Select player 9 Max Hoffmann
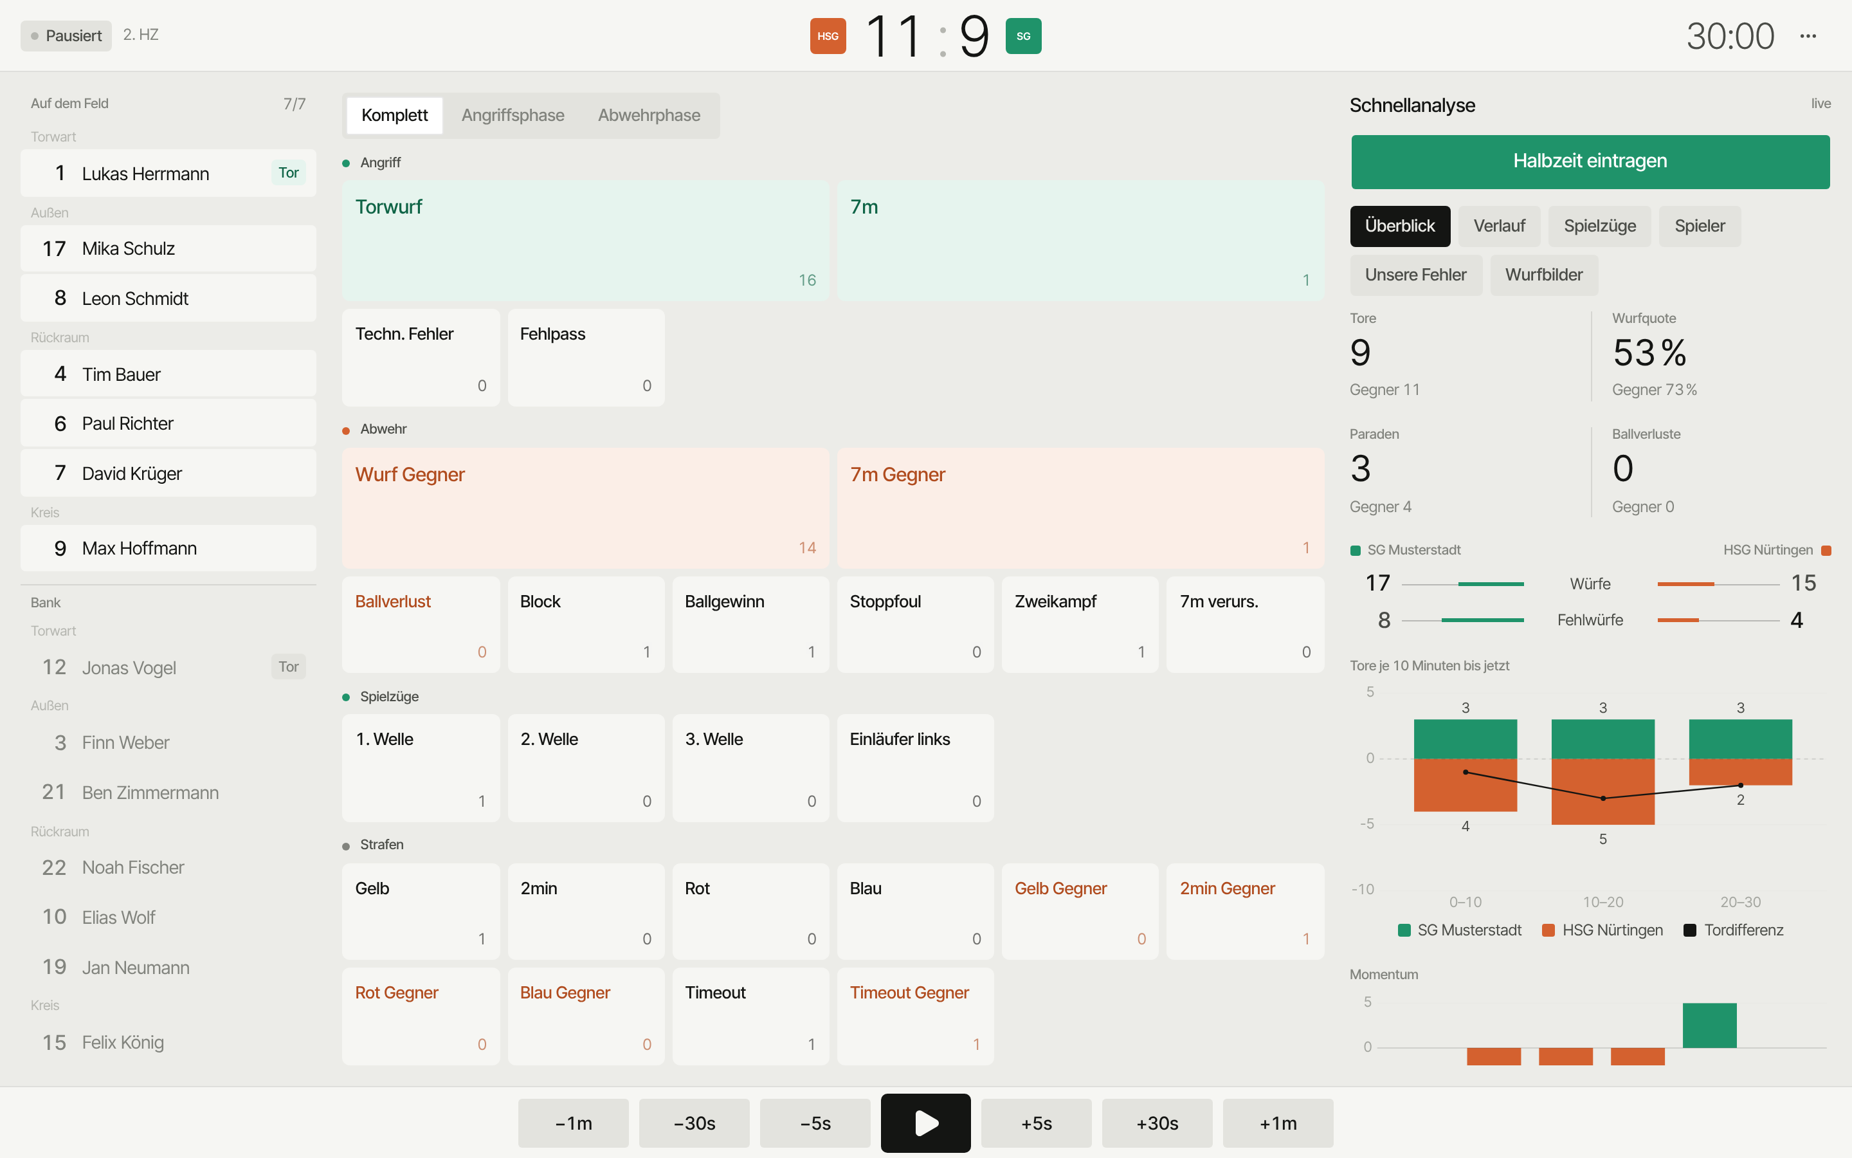1852x1158 pixels. point(168,548)
